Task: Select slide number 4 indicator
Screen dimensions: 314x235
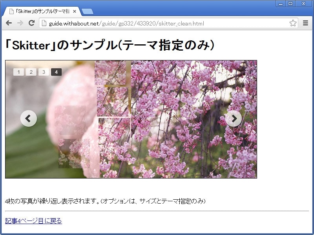Action: click(56, 72)
